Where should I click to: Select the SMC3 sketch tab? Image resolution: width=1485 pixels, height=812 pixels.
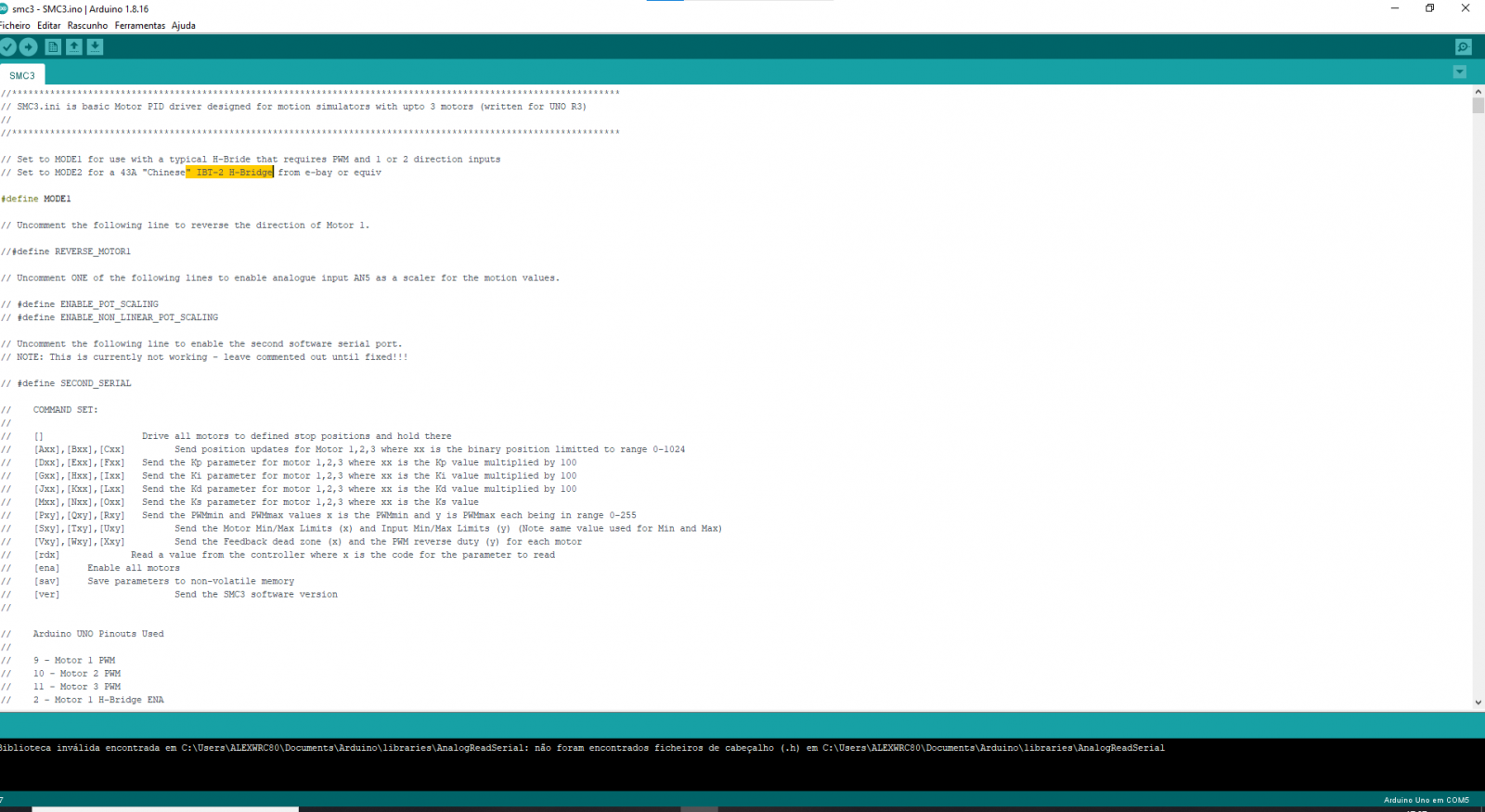pyautogui.click(x=22, y=75)
